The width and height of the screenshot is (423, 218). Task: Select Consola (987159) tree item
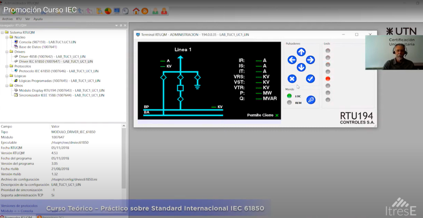click(x=48, y=42)
